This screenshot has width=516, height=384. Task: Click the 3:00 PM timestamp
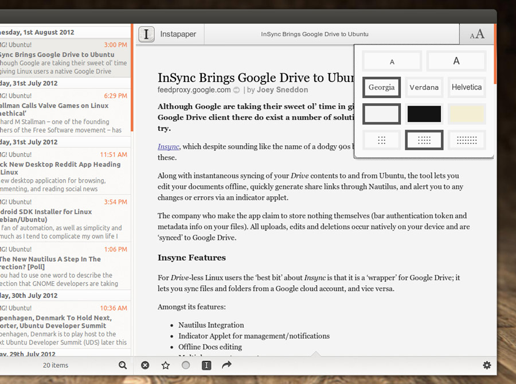coord(115,45)
